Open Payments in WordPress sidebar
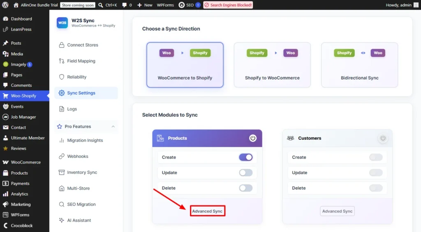The image size is (421, 232). [x=24, y=183]
